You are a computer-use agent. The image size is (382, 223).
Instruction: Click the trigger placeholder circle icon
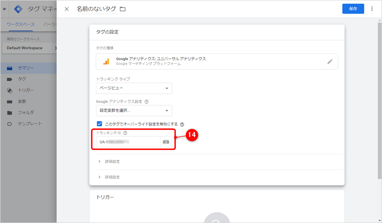pyautogui.click(x=217, y=218)
